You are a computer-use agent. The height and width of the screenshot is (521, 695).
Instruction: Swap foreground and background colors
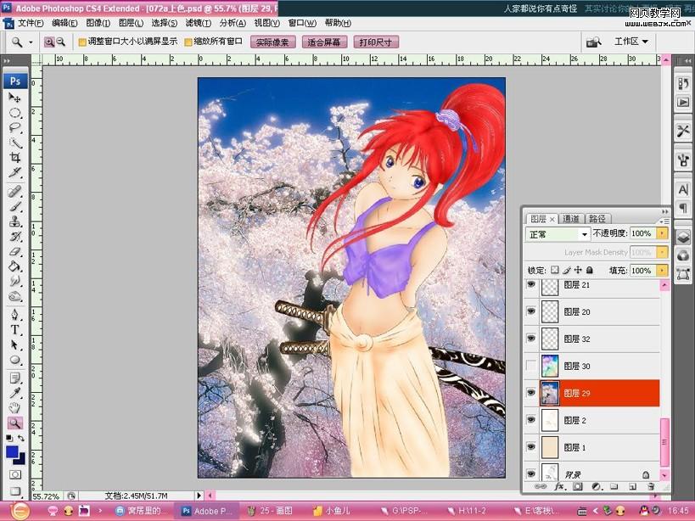(21, 438)
